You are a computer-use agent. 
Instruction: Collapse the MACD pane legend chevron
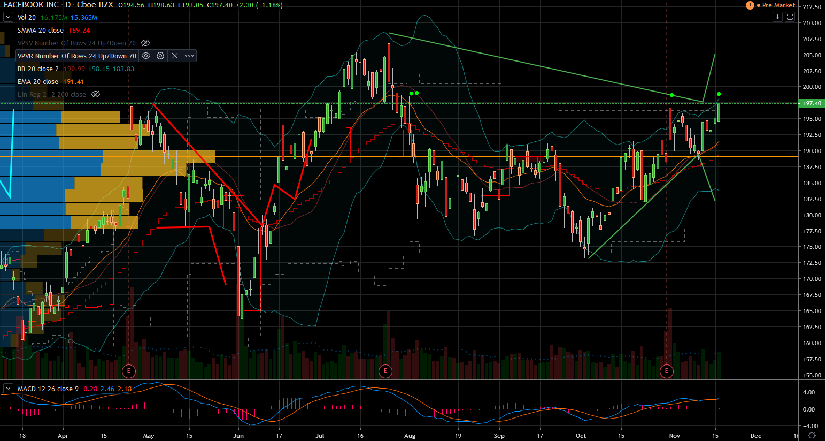pos(8,389)
